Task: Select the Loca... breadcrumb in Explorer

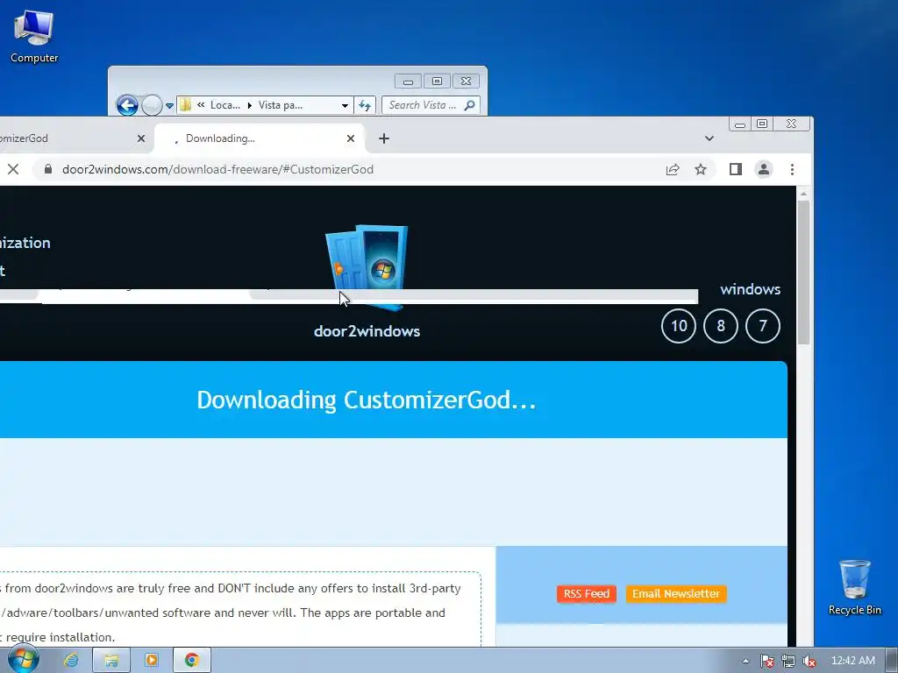Action: (x=225, y=105)
